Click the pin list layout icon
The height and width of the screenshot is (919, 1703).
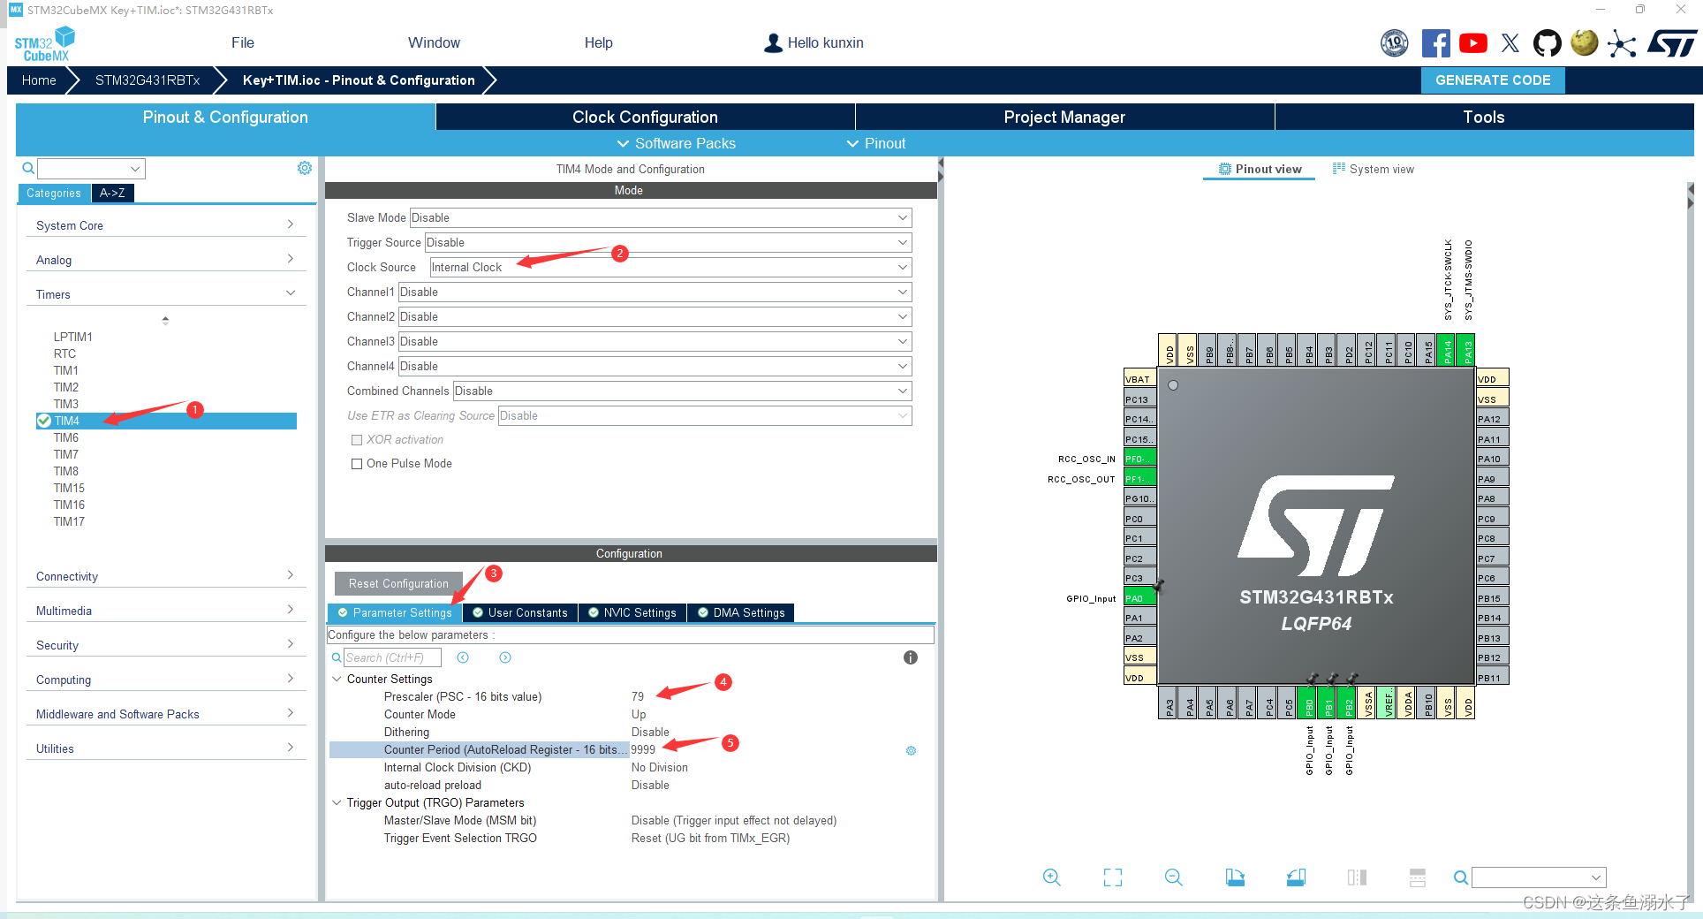1418,877
